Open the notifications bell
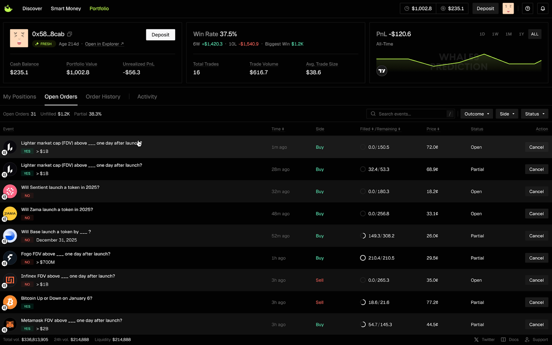 [x=543, y=9]
